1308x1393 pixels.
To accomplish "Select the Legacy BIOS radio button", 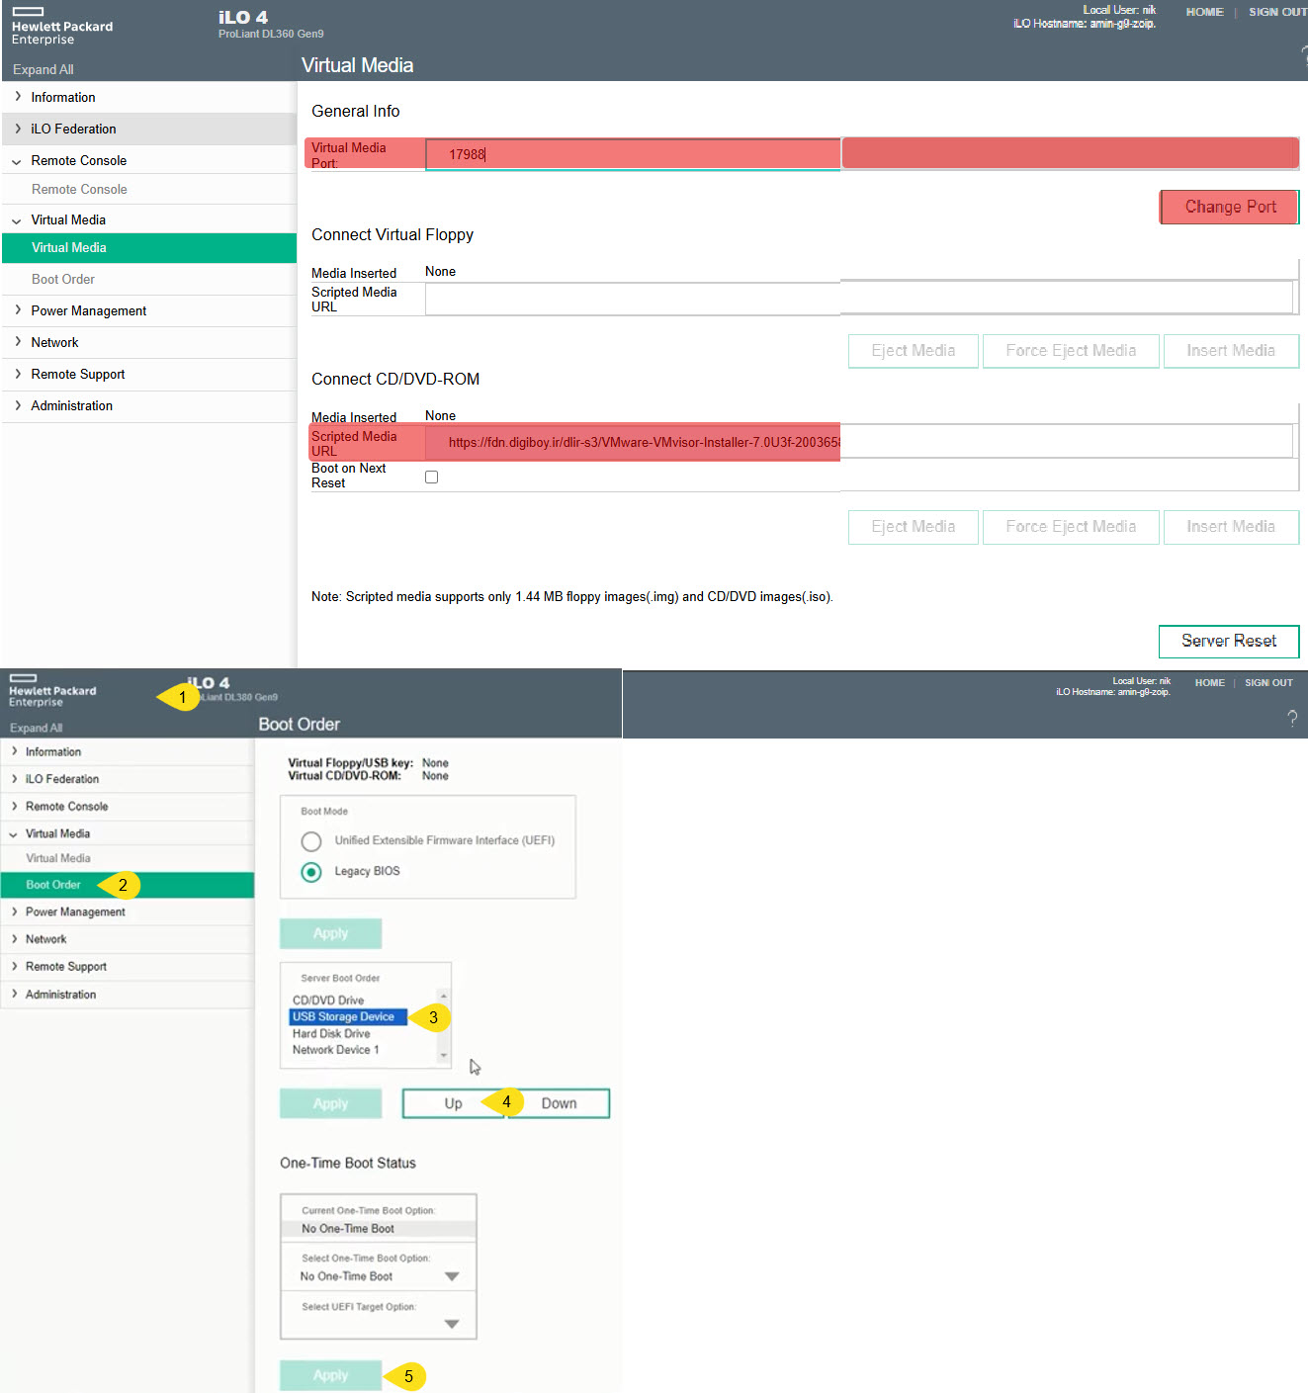I will (311, 872).
